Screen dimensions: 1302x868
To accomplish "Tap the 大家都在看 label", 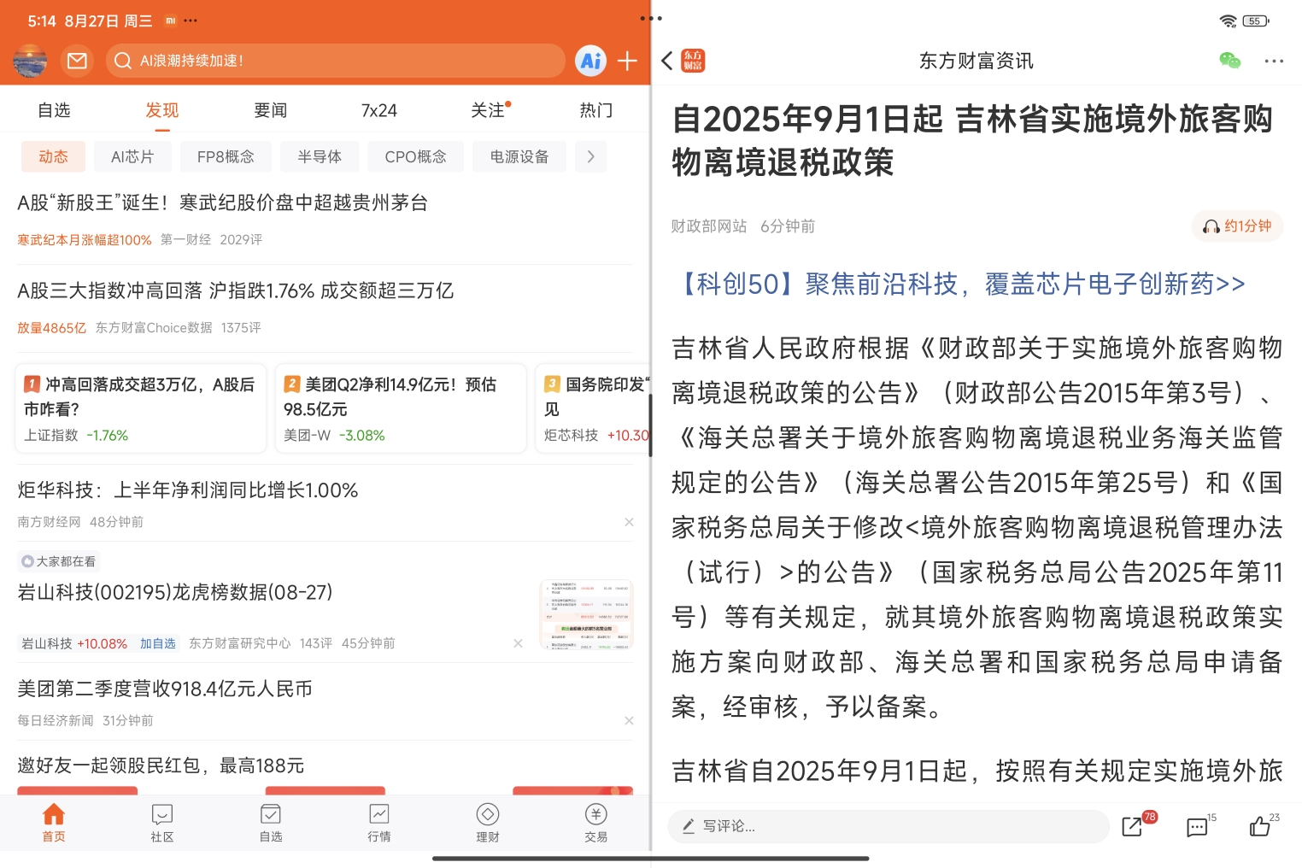I will [59, 561].
